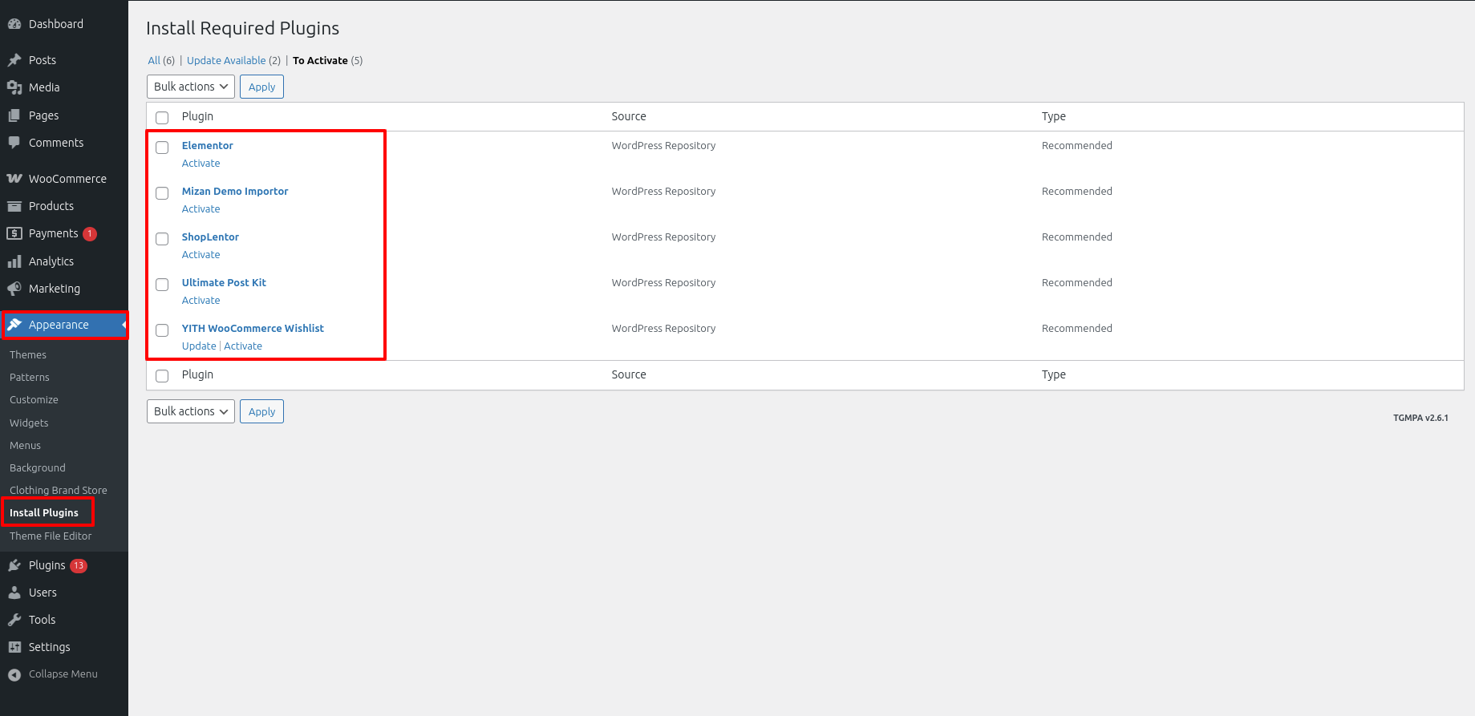This screenshot has height=716, width=1475.
Task: Show the All (6) plugins filter
Action: [x=161, y=60]
